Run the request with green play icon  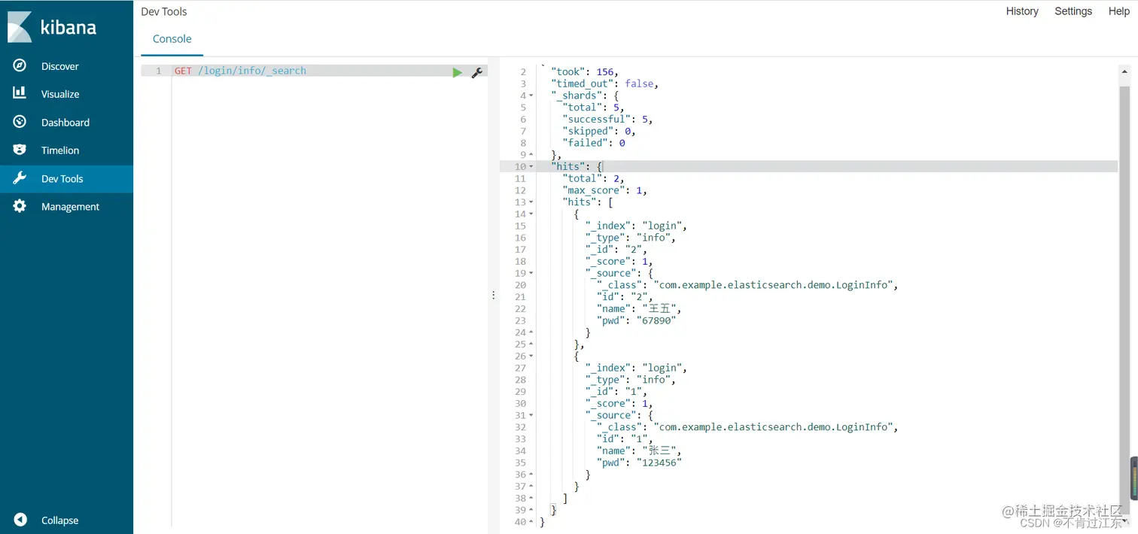click(458, 72)
